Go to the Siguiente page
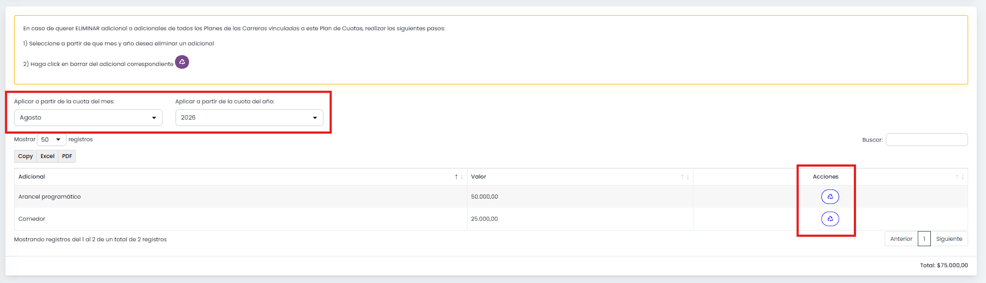 pyautogui.click(x=949, y=239)
